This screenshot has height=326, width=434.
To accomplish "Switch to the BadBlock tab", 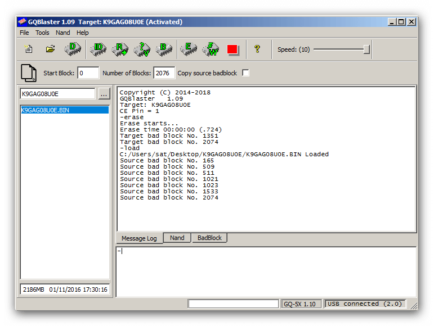I will 209,238.
